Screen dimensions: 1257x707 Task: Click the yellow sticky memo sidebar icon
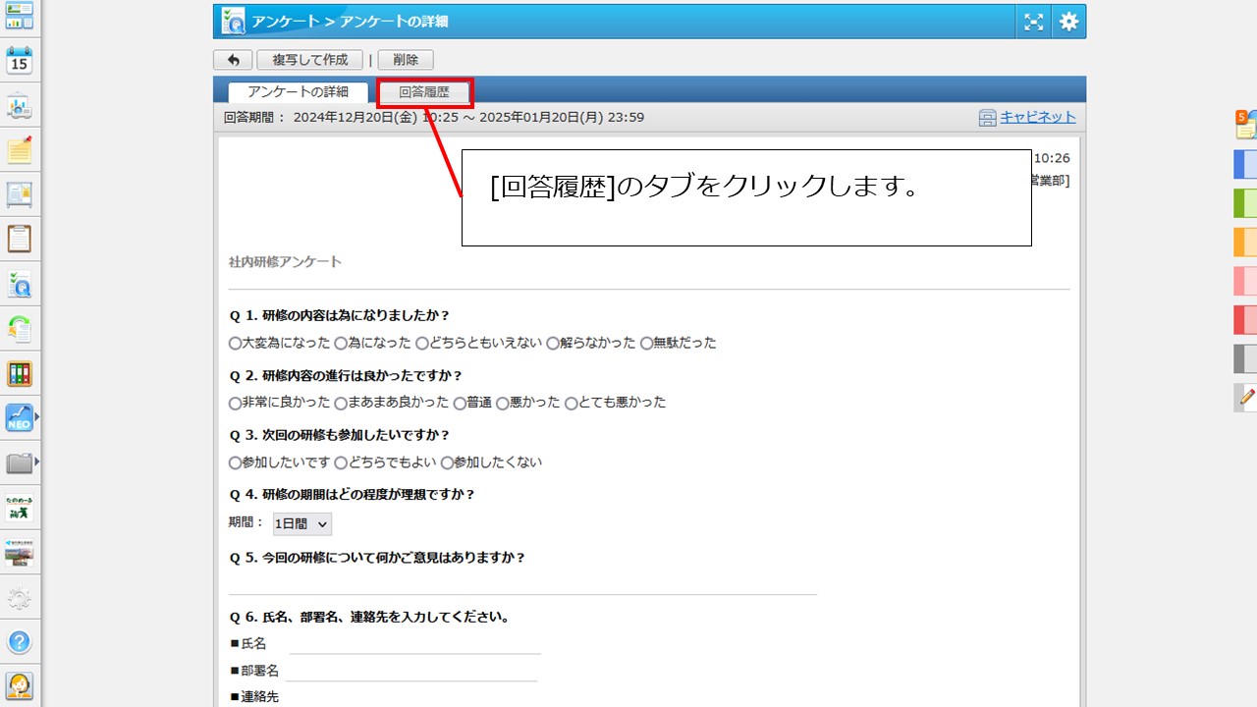(20, 150)
